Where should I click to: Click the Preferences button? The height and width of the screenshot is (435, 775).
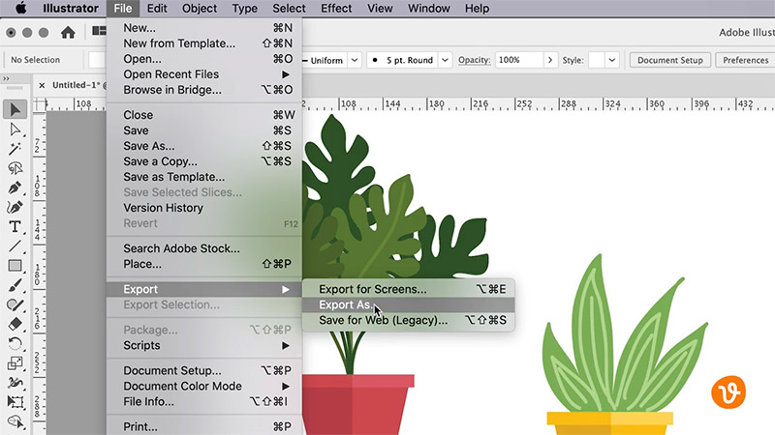[x=745, y=60]
